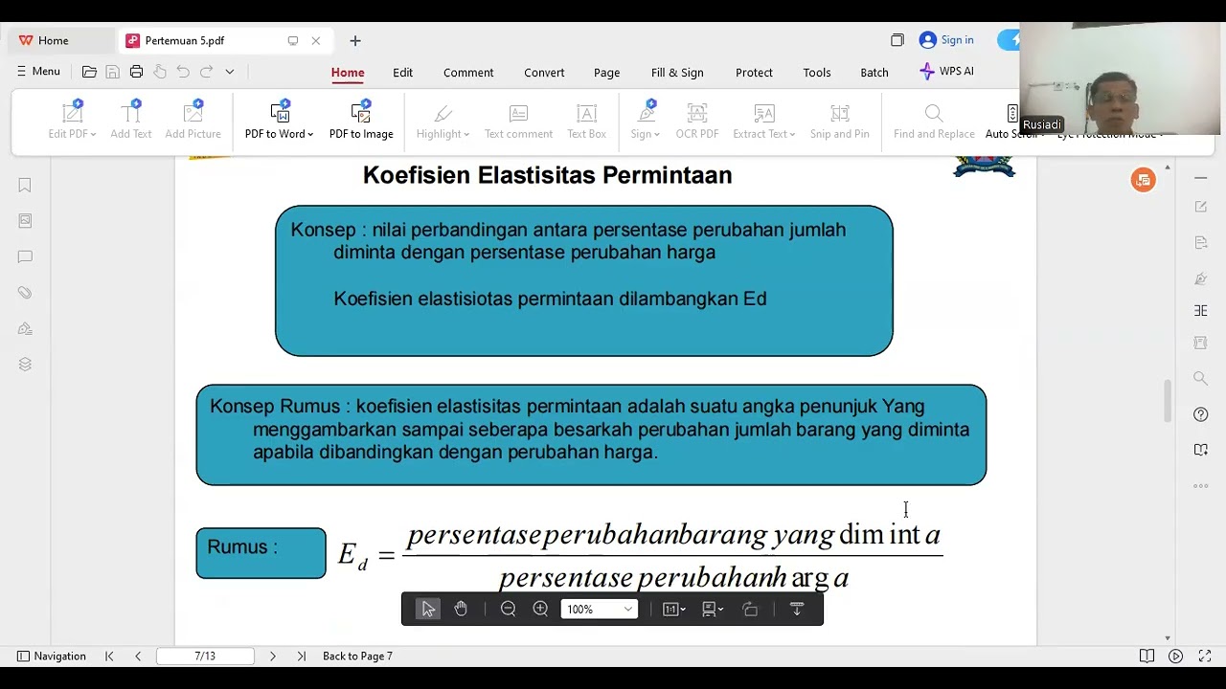The image size is (1226, 689).
Task: Open the WPS AI button
Action: pos(946,72)
